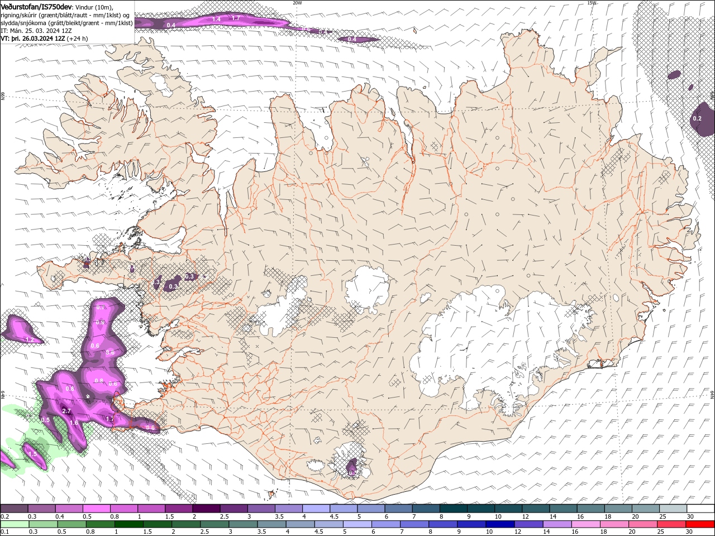Click lower legend swatch between 0.1 and 0.3
The width and height of the screenshot is (715, 536).
pyautogui.click(x=15, y=524)
